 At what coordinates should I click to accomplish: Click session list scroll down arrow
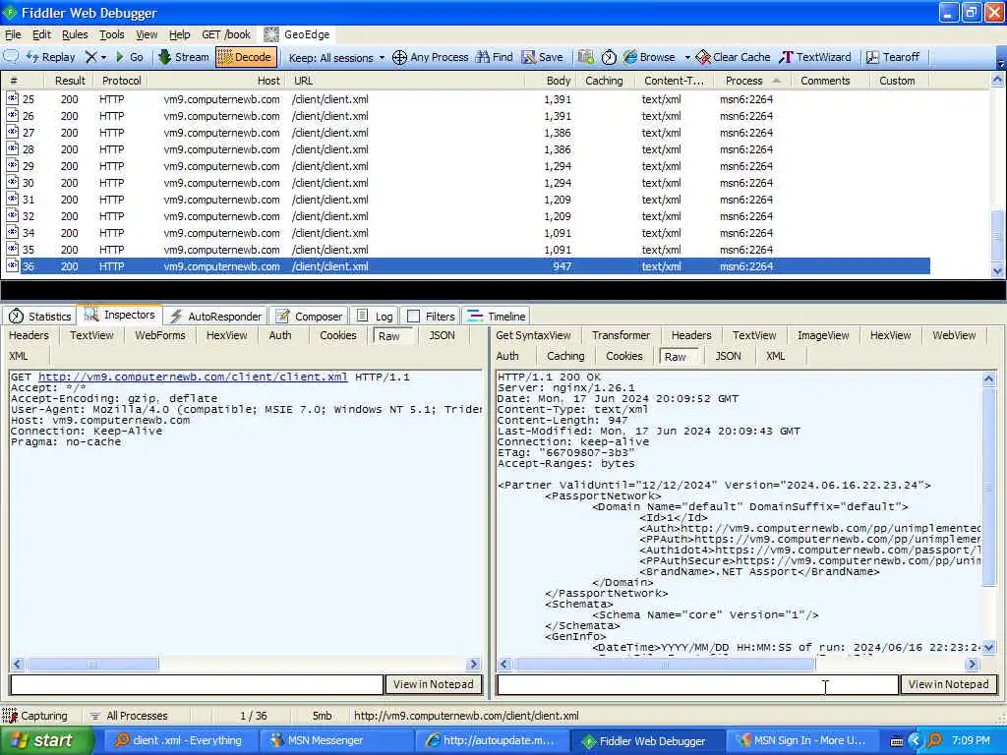997,271
